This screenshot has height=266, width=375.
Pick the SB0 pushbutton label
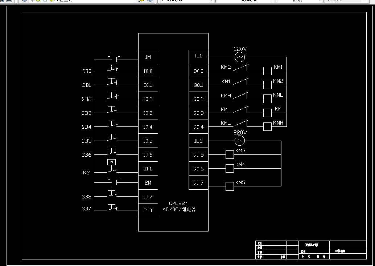coord(87,71)
